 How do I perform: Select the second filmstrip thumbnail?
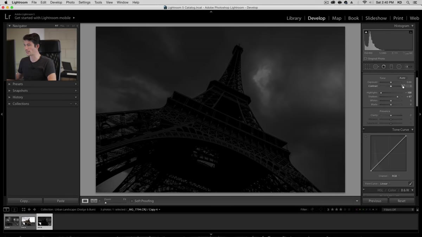point(28,222)
